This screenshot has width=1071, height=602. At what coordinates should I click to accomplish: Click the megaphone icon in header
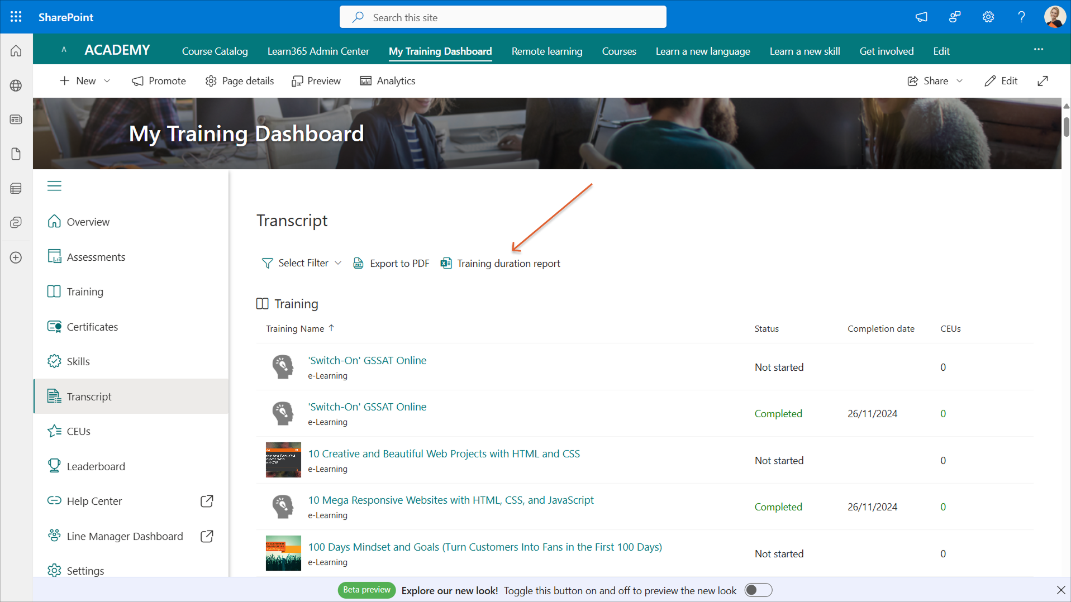921,17
